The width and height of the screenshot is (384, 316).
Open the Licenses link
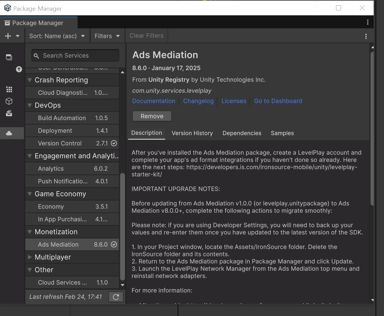(x=234, y=101)
